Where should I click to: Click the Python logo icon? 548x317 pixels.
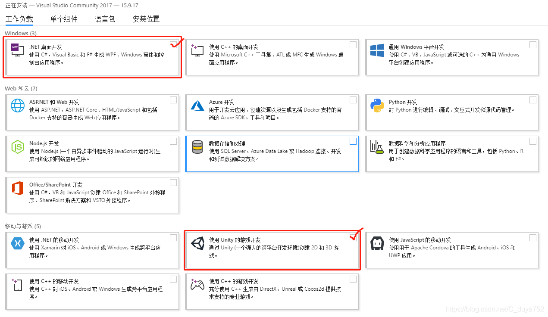377,106
